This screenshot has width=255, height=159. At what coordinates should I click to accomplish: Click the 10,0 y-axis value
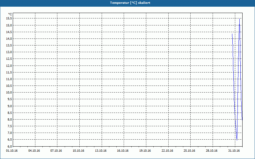9,93
